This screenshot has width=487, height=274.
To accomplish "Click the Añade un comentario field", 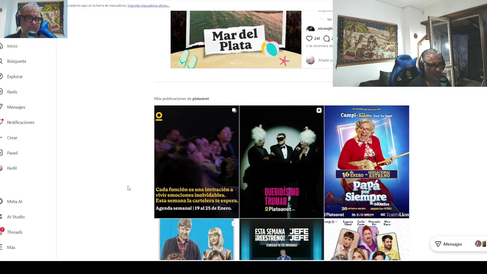I will coord(325,60).
